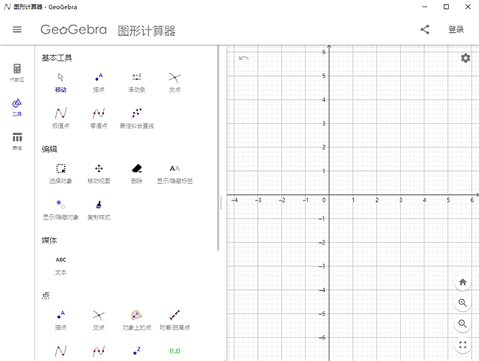Open graph settings gear icon

(465, 58)
